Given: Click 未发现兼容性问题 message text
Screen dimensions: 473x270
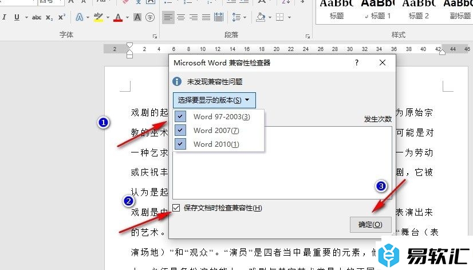Looking at the screenshot, I should tap(215, 81).
